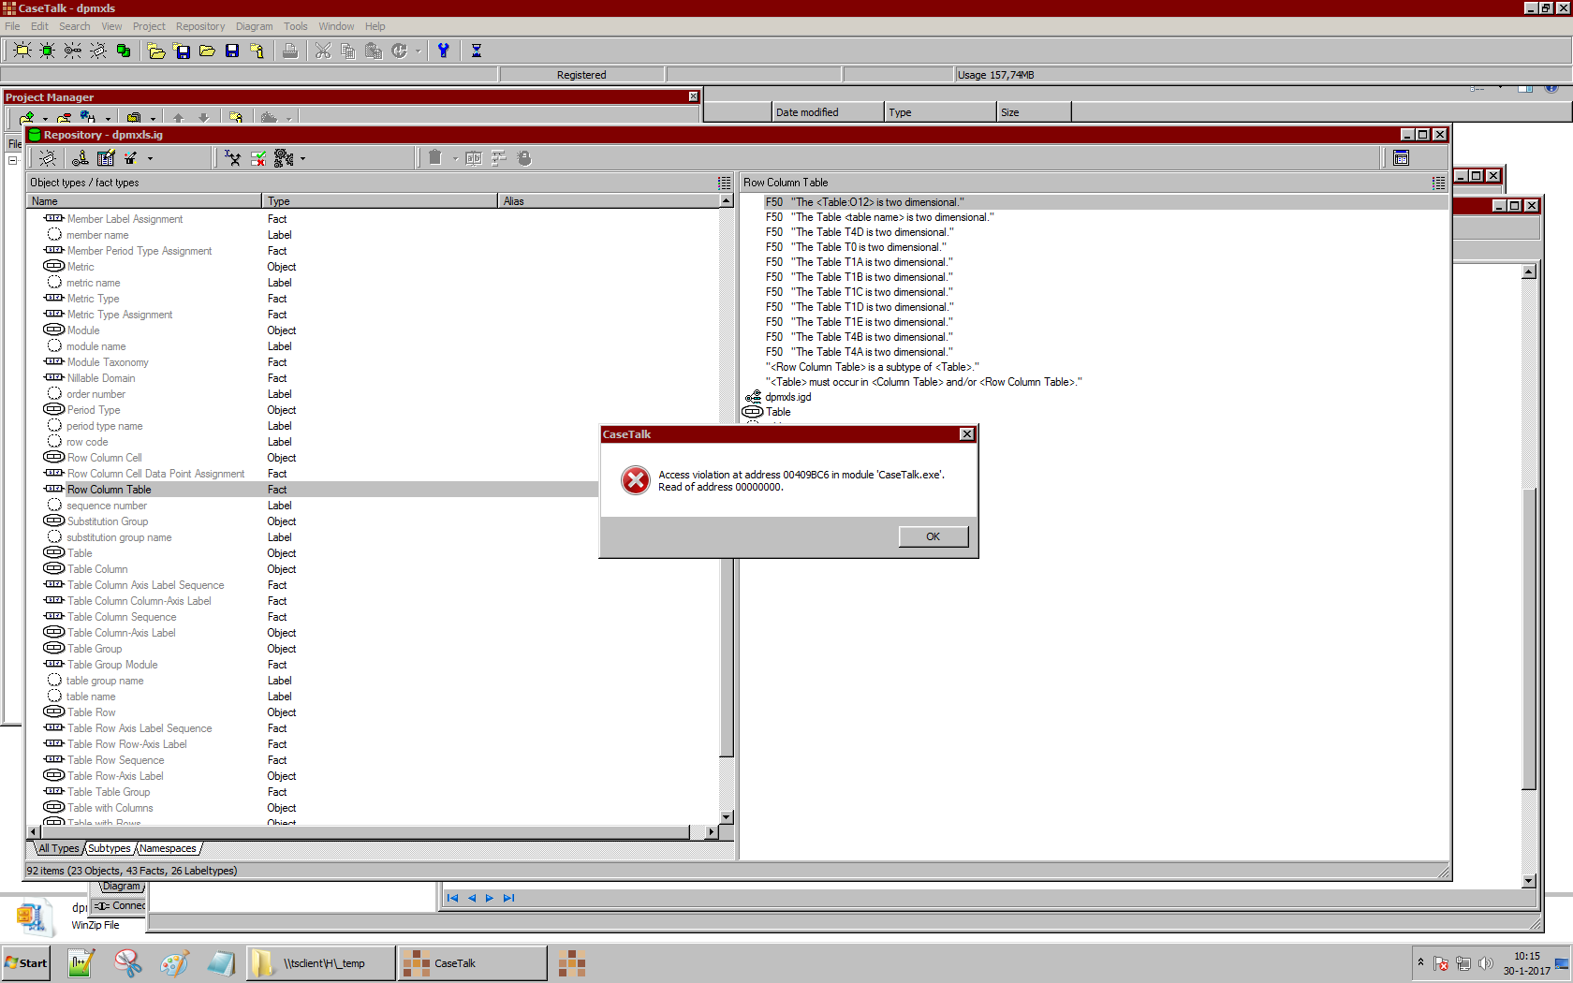1573x983 pixels.
Task: Click the green overlapping squares toolbar icon
Action: coord(123,51)
